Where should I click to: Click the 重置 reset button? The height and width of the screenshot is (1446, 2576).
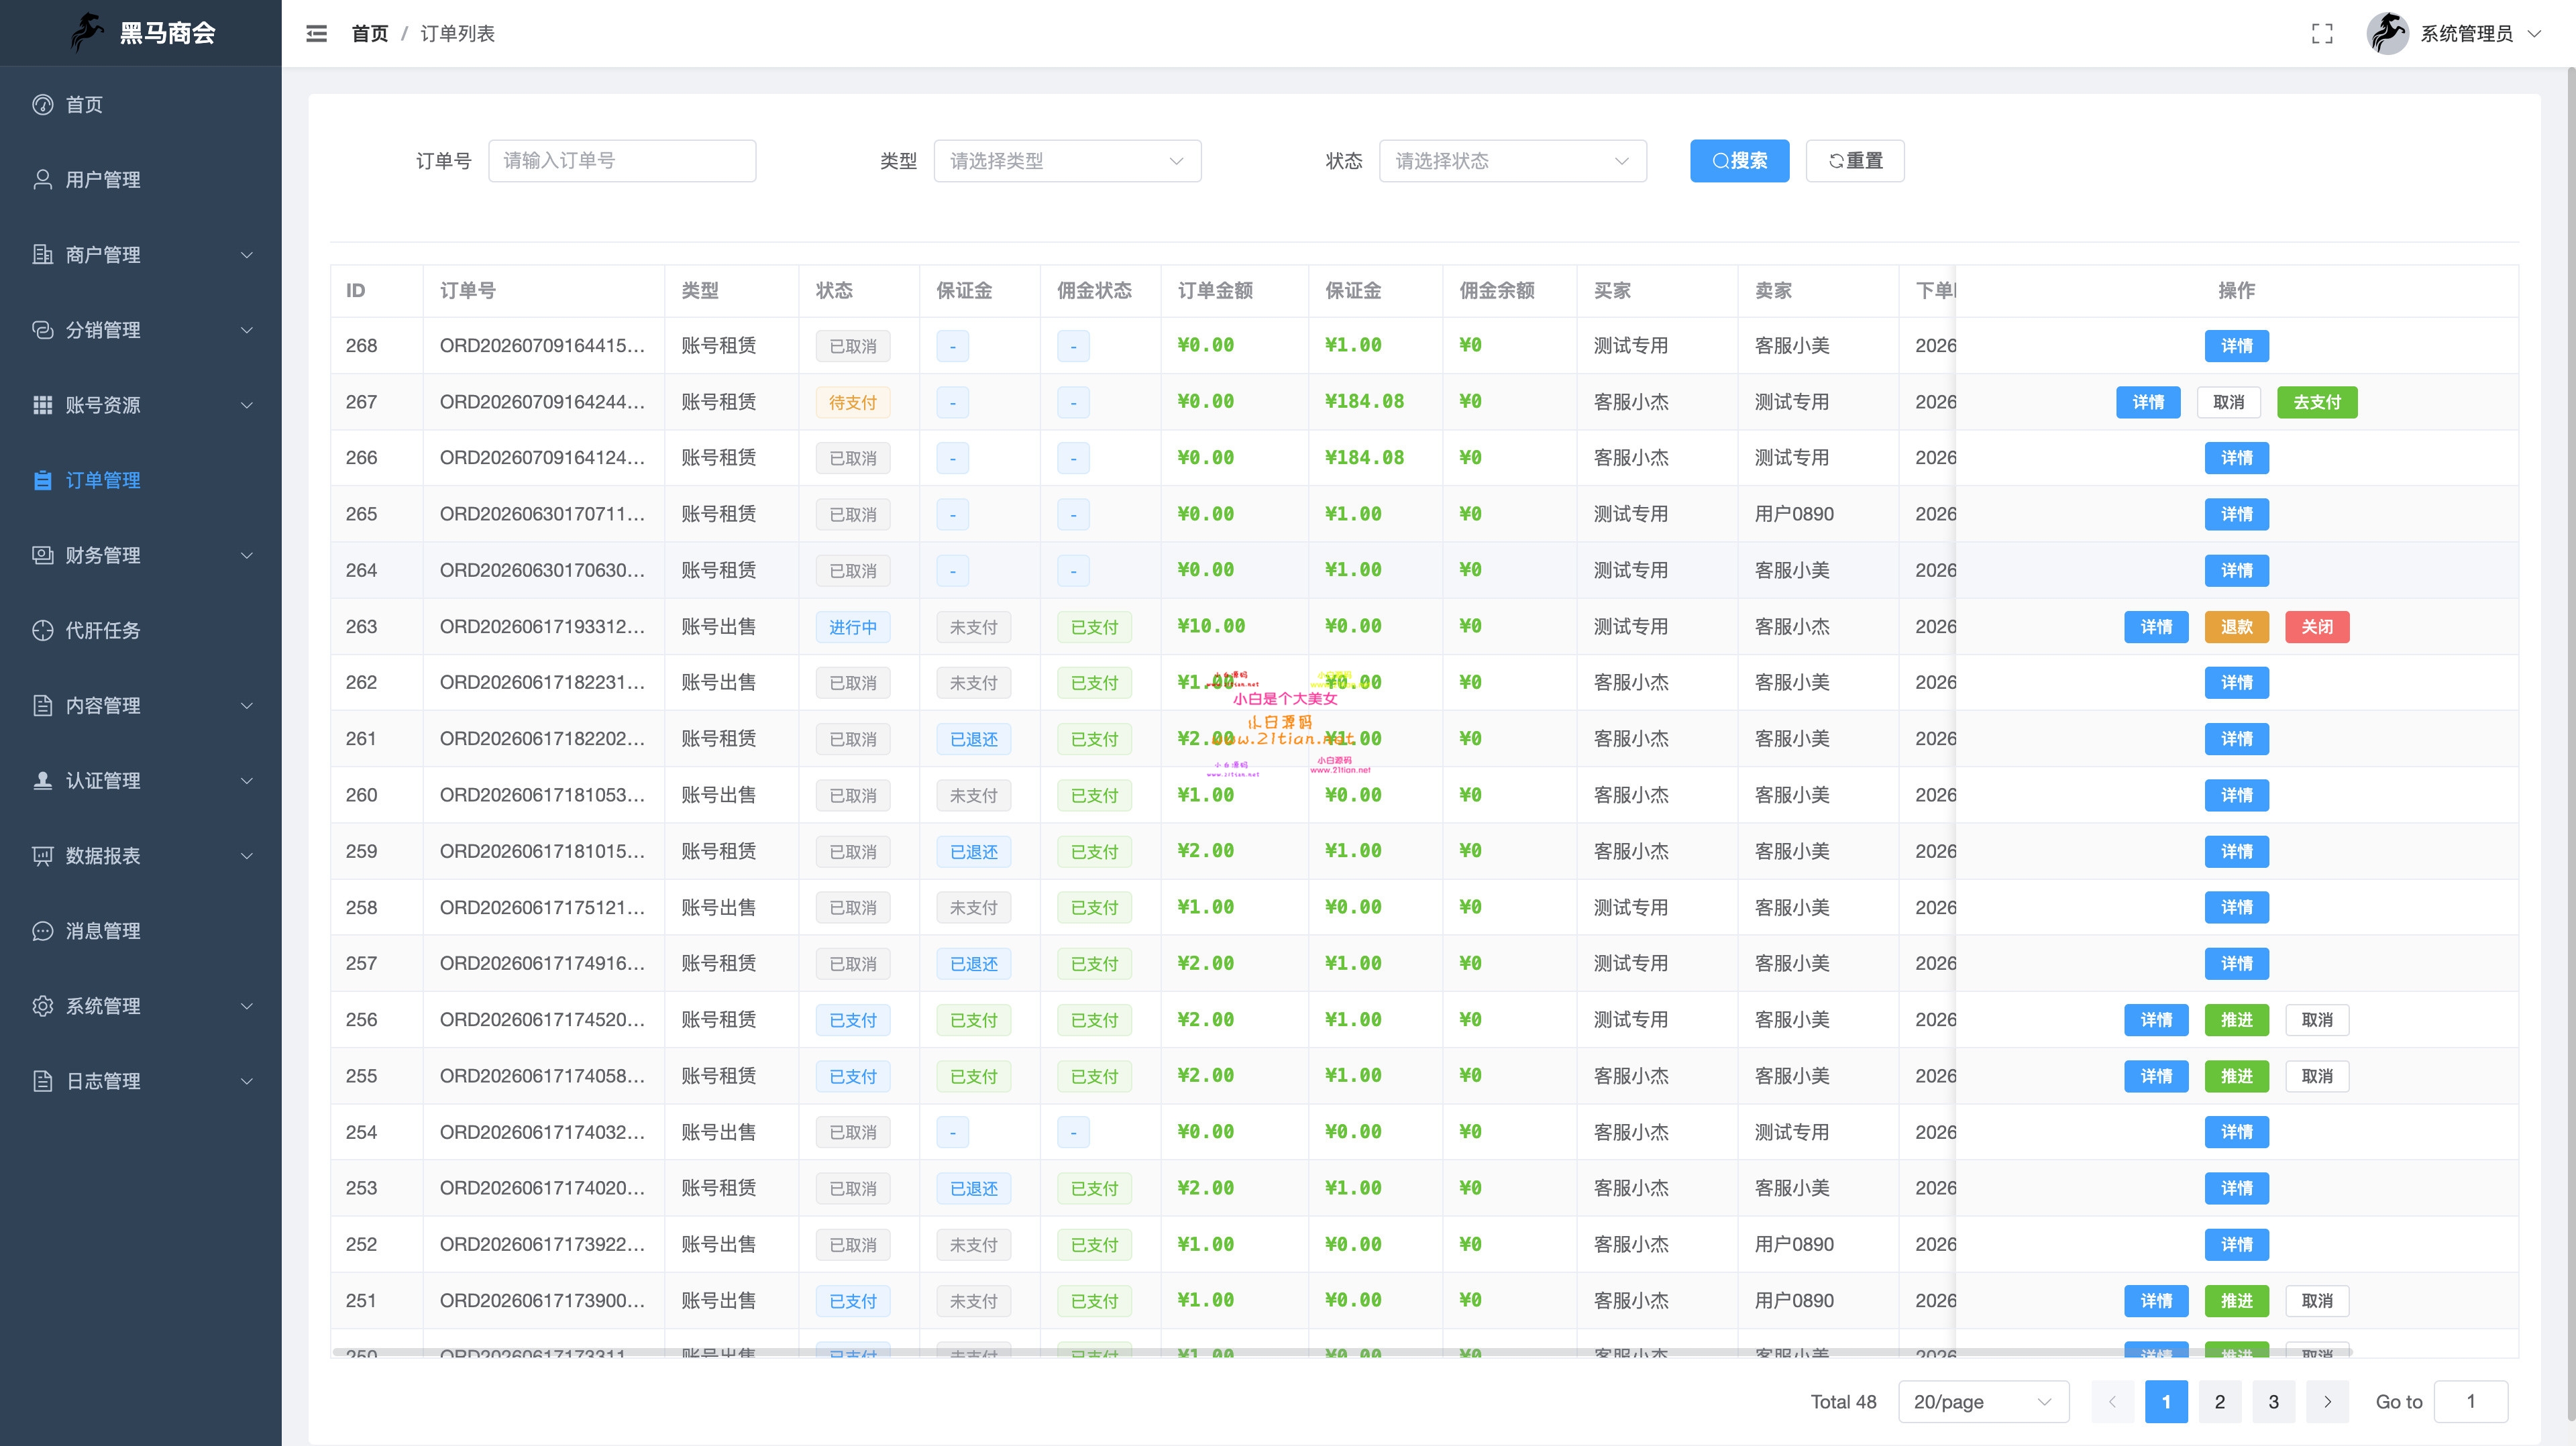point(1855,161)
